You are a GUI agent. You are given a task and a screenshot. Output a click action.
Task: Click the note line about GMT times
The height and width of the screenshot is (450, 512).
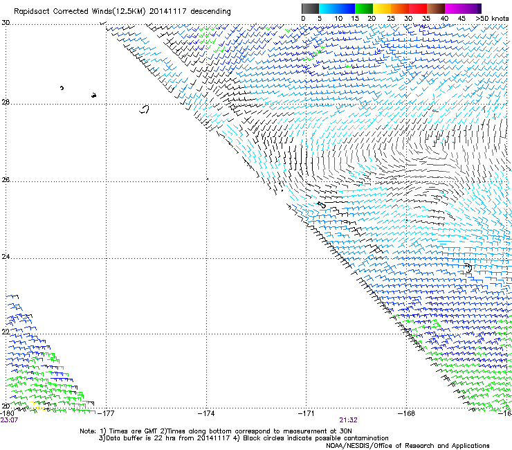click(x=215, y=431)
